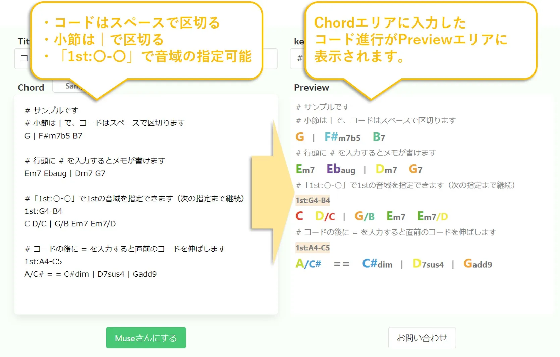Click the G | F#m7b5 B7 line in Chord editor
The width and height of the screenshot is (560, 357).
(54, 136)
